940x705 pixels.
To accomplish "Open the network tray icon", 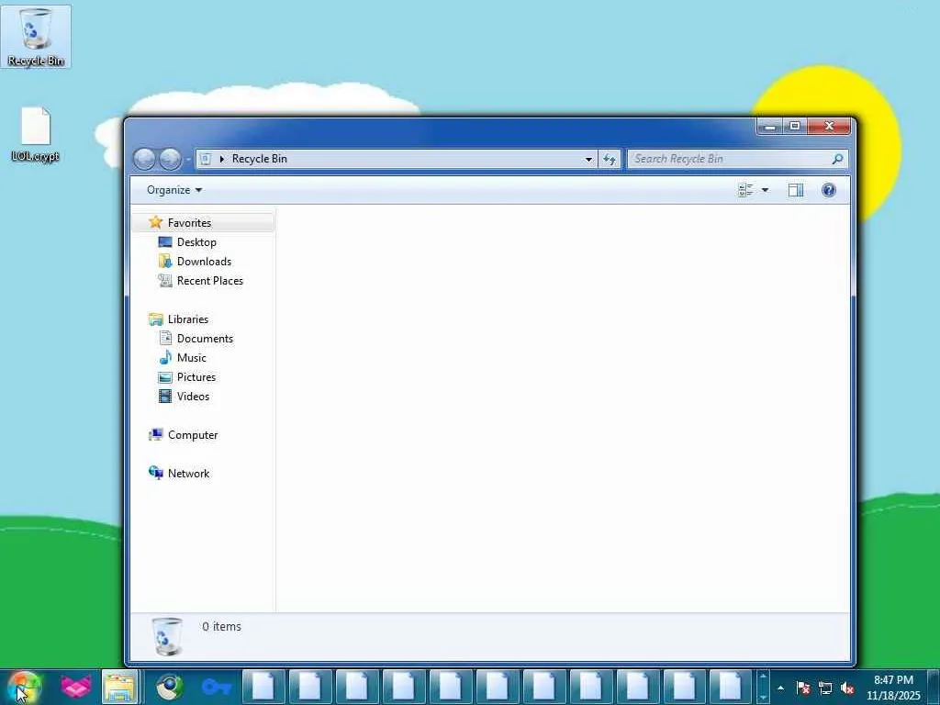I will (x=825, y=688).
